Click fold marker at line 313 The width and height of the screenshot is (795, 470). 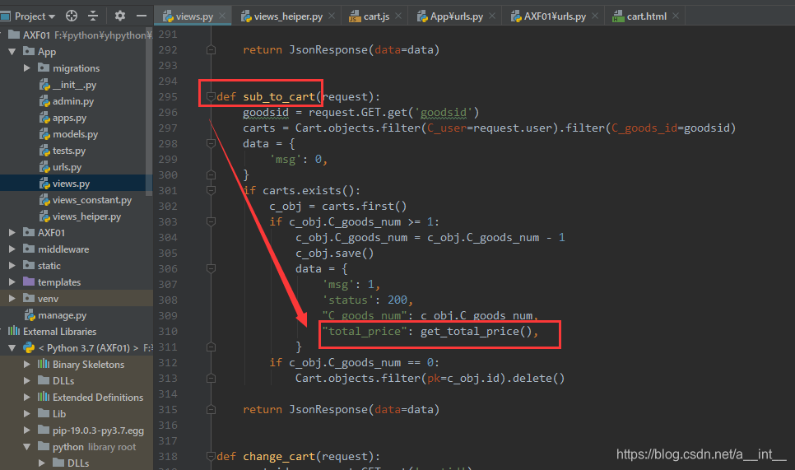pyautogui.click(x=211, y=379)
